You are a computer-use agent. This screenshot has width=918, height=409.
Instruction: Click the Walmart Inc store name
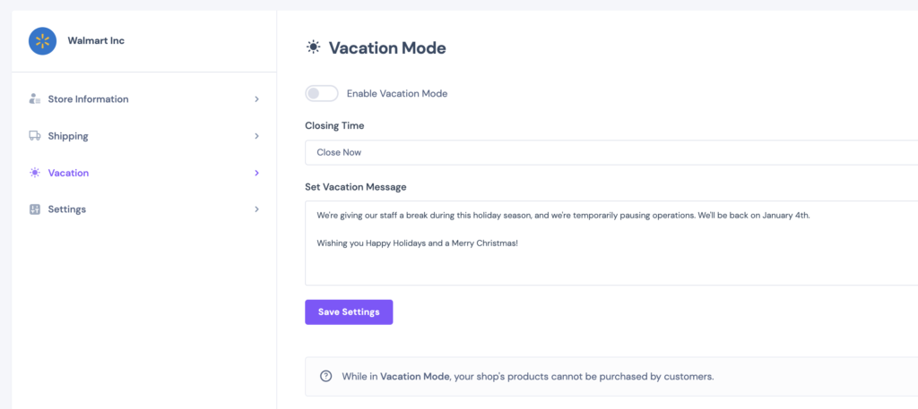[x=96, y=41]
